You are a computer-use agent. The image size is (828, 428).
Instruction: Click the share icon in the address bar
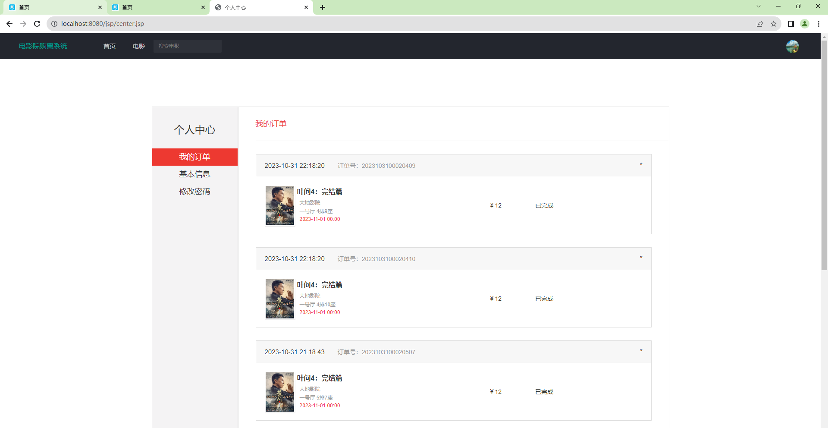(759, 24)
